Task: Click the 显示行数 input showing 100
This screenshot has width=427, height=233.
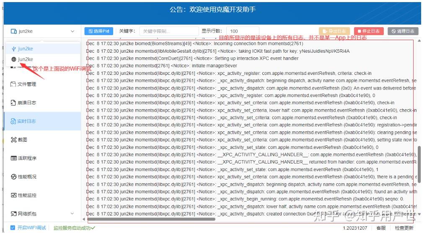Action: [243, 31]
